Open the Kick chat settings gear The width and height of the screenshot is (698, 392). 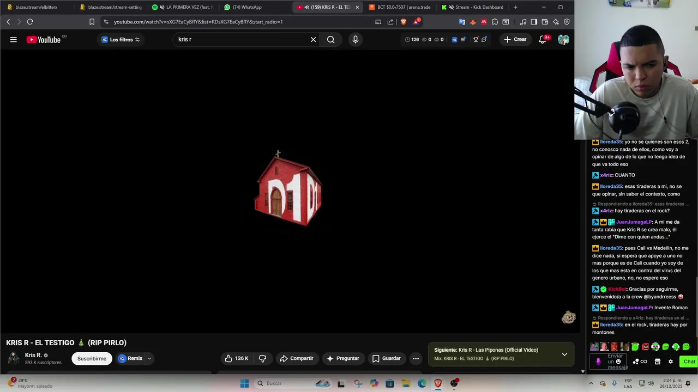click(x=670, y=362)
